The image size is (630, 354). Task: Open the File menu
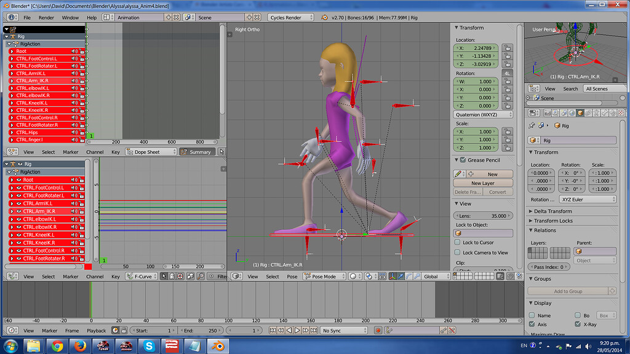click(x=27, y=18)
